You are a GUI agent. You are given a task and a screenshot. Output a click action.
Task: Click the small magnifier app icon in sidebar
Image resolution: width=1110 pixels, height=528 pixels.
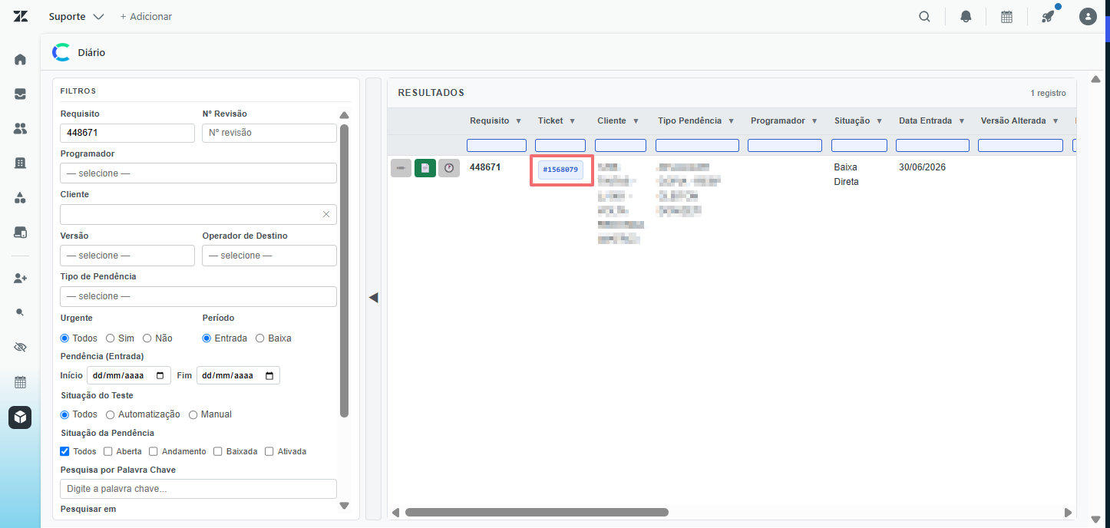[x=20, y=312]
